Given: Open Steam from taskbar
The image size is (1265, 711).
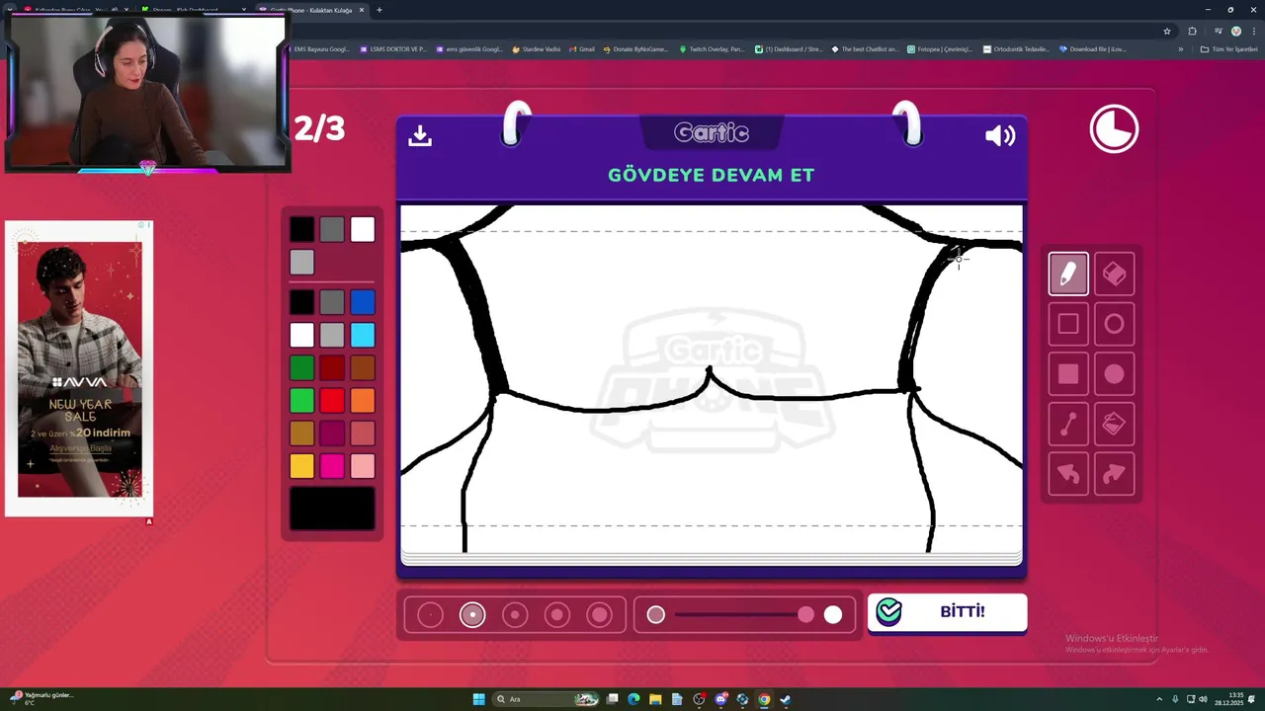Looking at the screenshot, I should coord(786,699).
